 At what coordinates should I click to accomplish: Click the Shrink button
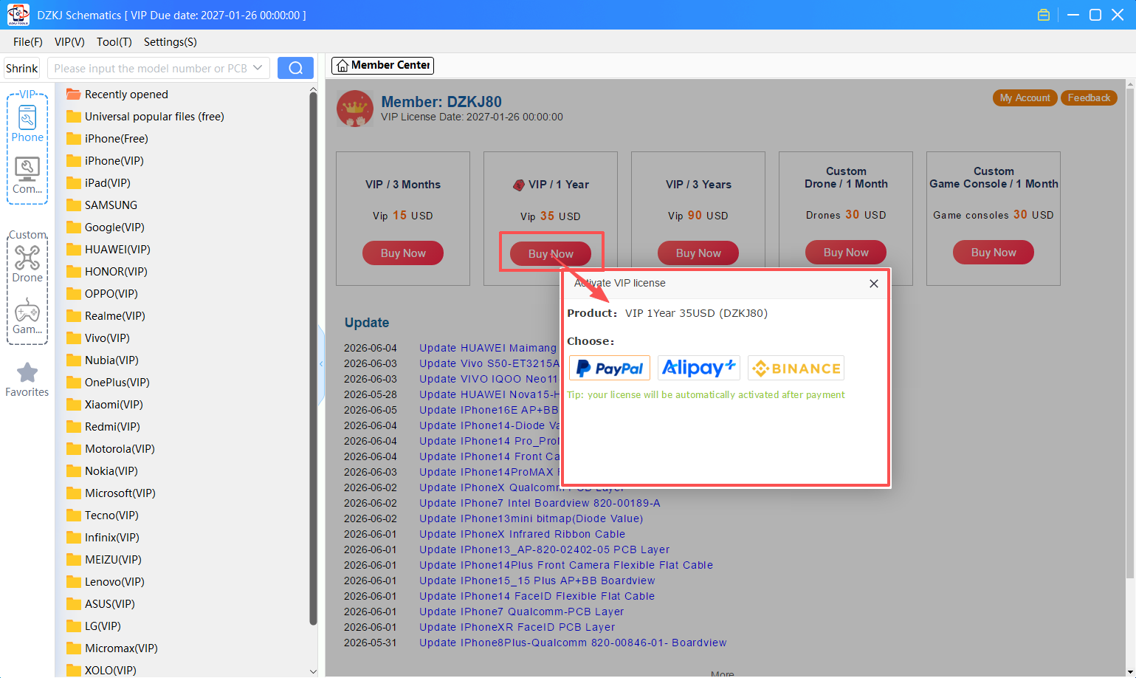pyautogui.click(x=22, y=68)
